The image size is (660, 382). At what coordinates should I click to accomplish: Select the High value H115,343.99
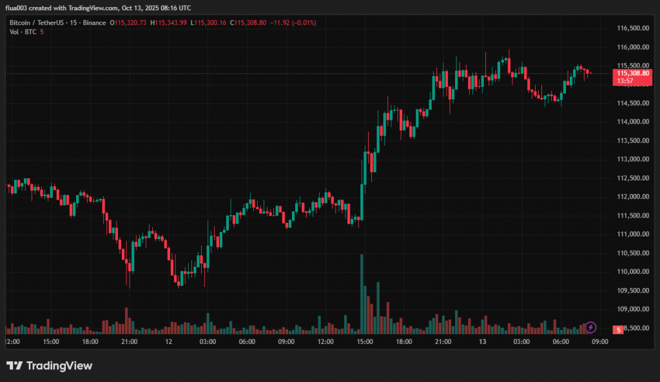tap(169, 23)
